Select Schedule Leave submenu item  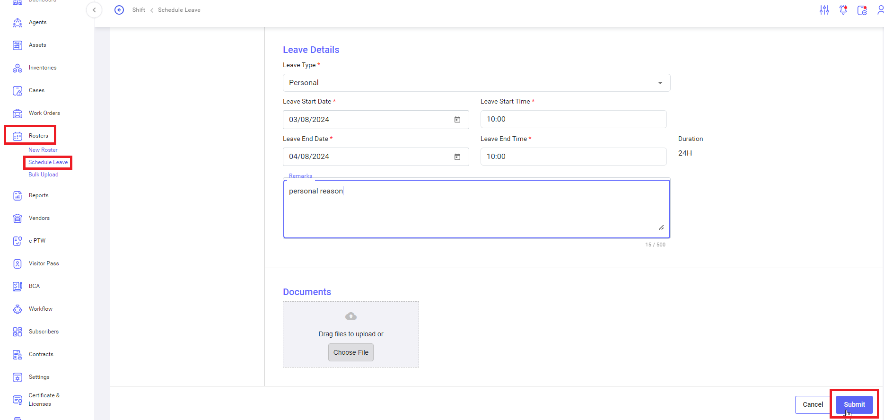pos(48,162)
